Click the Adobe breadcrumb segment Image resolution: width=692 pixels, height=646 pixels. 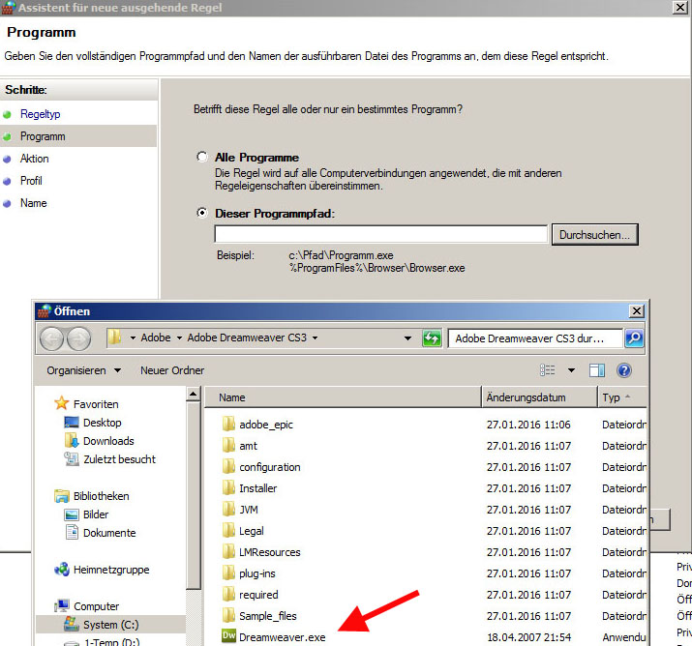[x=156, y=338]
